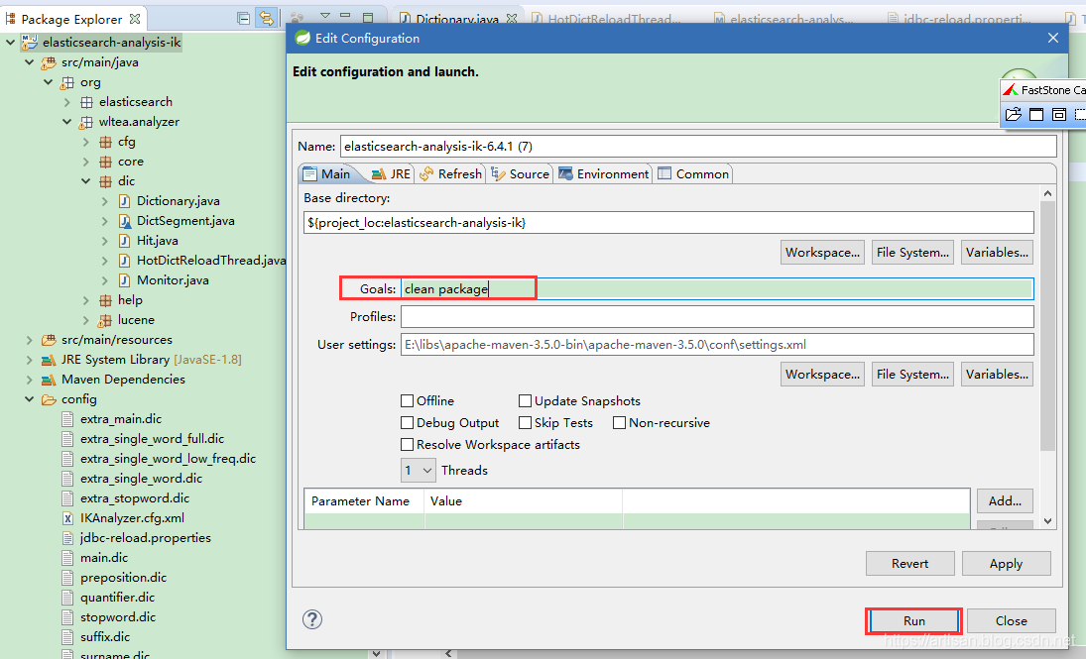Open the Threads count dropdown
This screenshot has width=1086, height=659.
(x=419, y=470)
